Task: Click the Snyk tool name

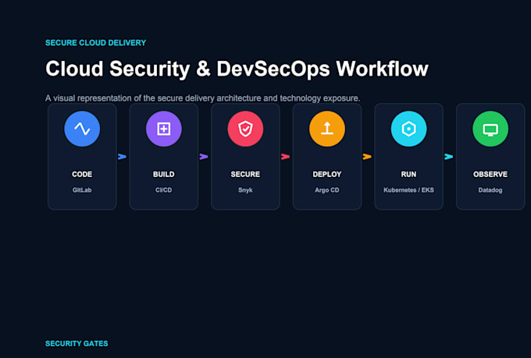Action: tap(245, 190)
